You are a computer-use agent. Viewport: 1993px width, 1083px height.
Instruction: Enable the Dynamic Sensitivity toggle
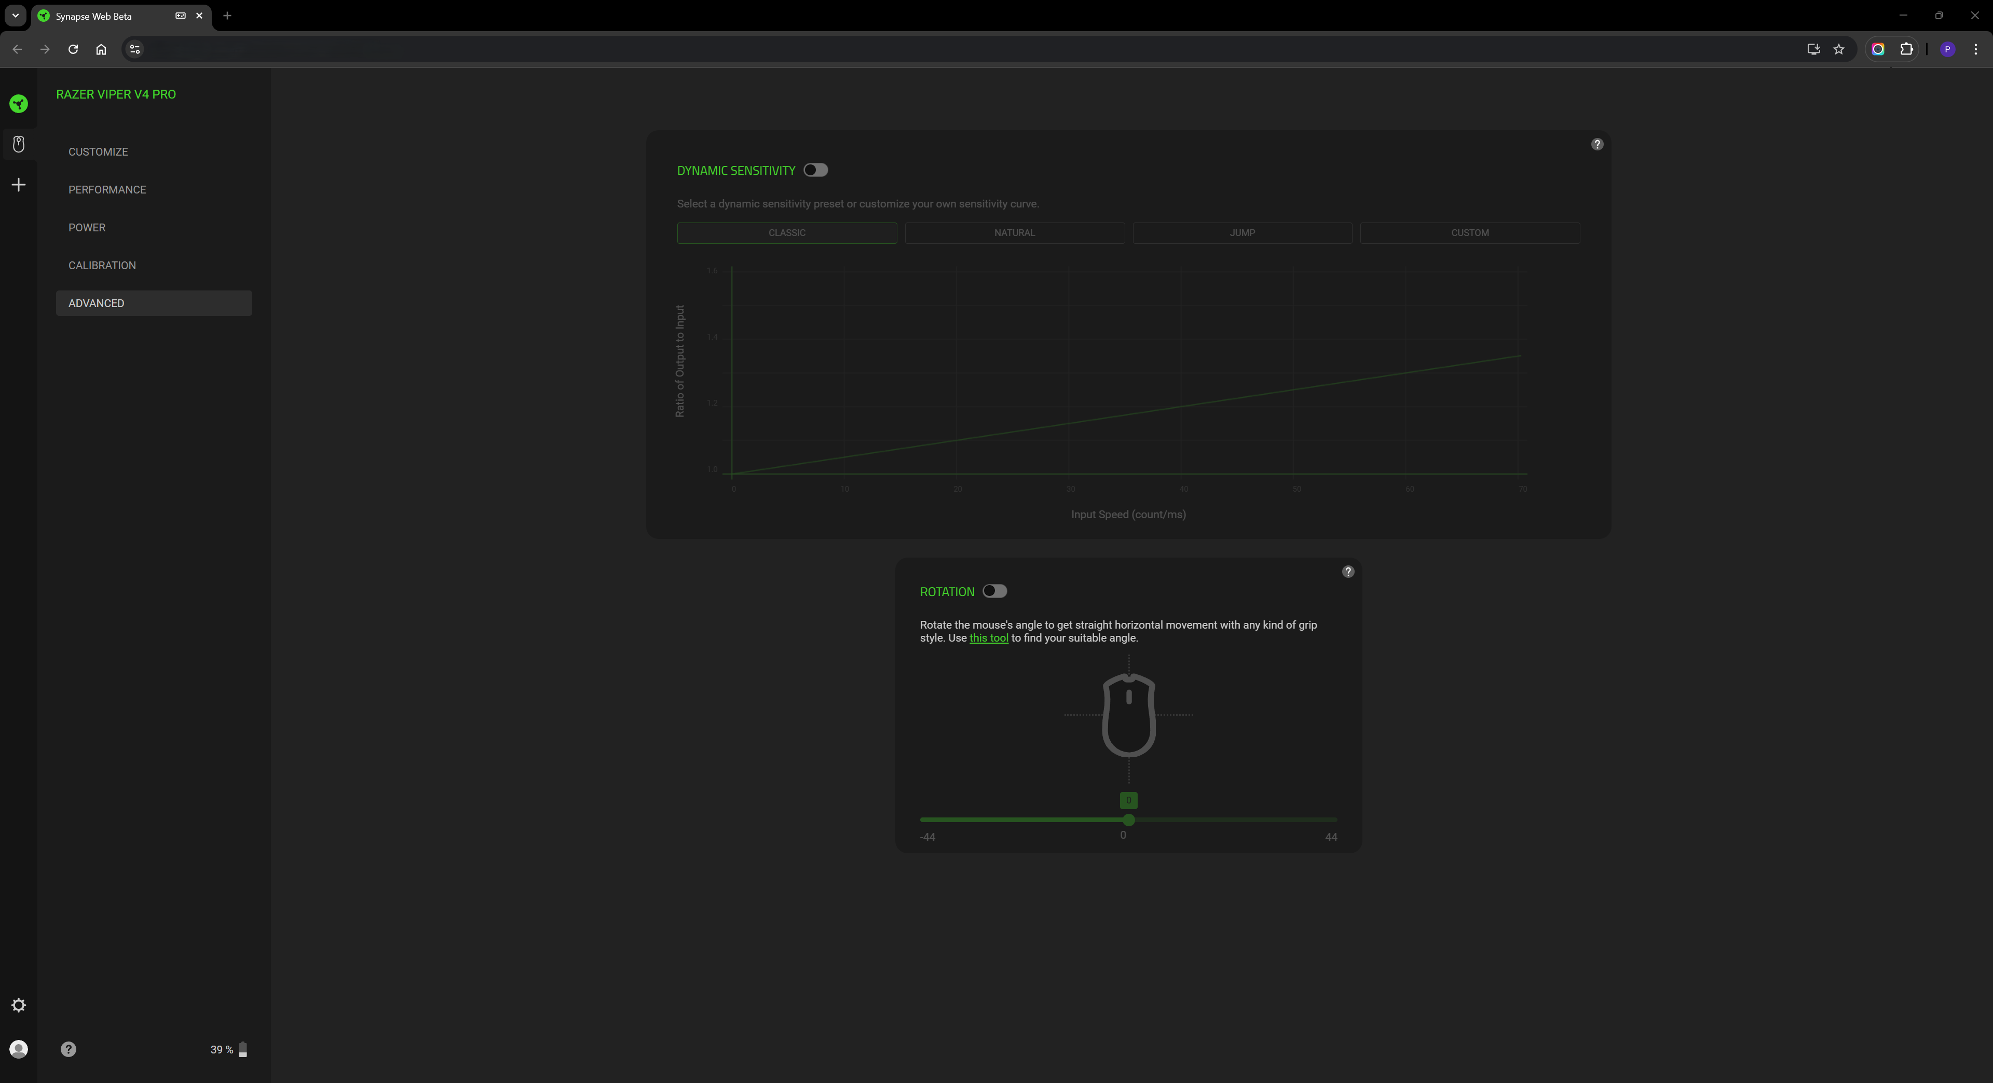click(815, 170)
